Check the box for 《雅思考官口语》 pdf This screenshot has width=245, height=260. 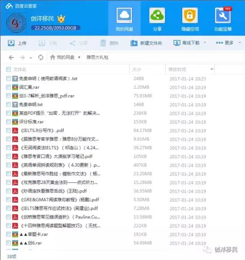8,156
